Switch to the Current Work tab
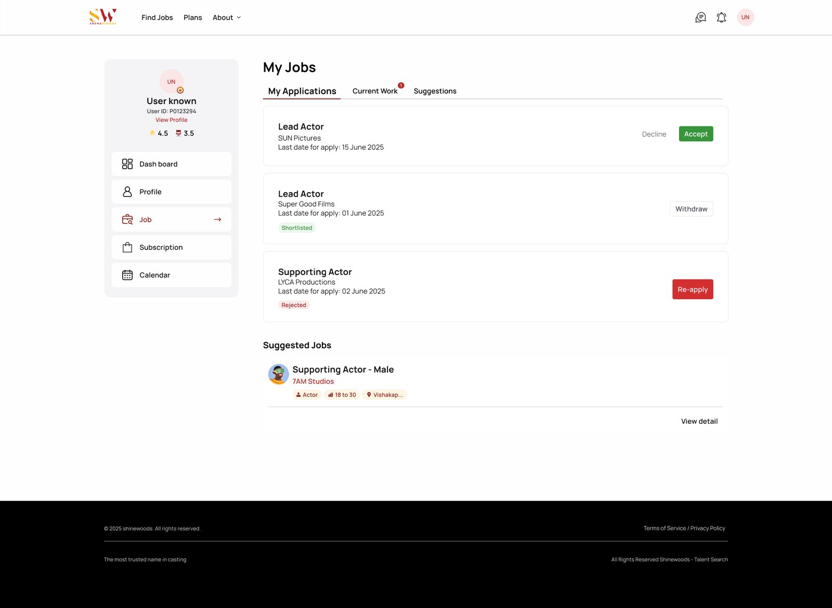Screen dimensions: 832x608 [x=375, y=91]
